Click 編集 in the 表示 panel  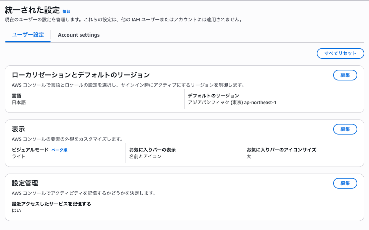(345, 129)
